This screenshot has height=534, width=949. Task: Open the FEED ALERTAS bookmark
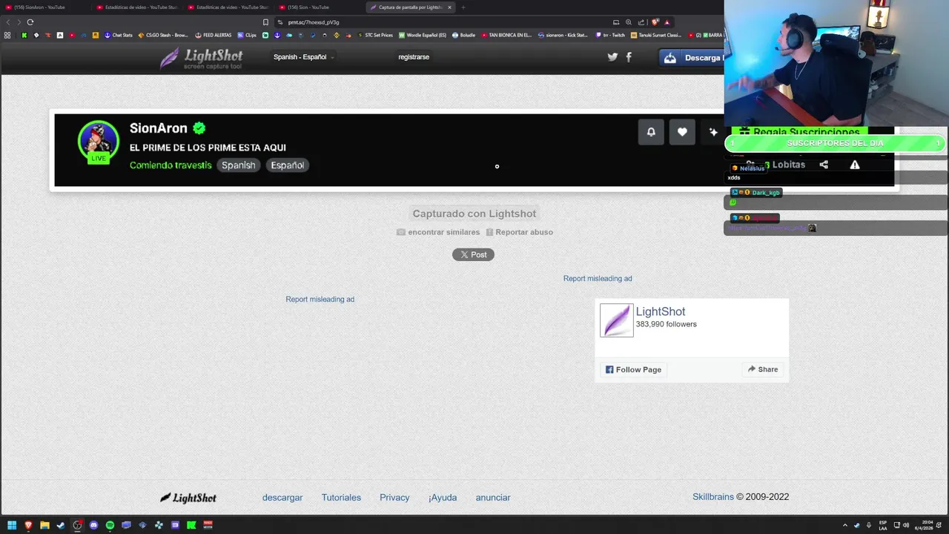214,35
